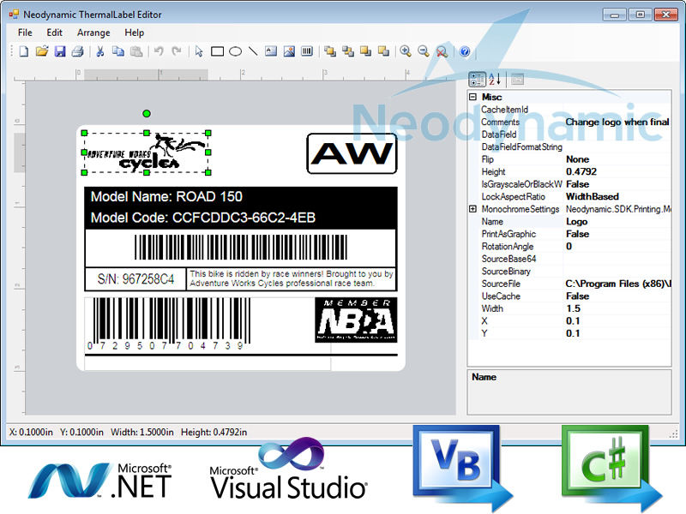This screenshot has width=686, height=514.
Task: Copy the selected item
Action: pyautogui.click(x=118, y=51)
